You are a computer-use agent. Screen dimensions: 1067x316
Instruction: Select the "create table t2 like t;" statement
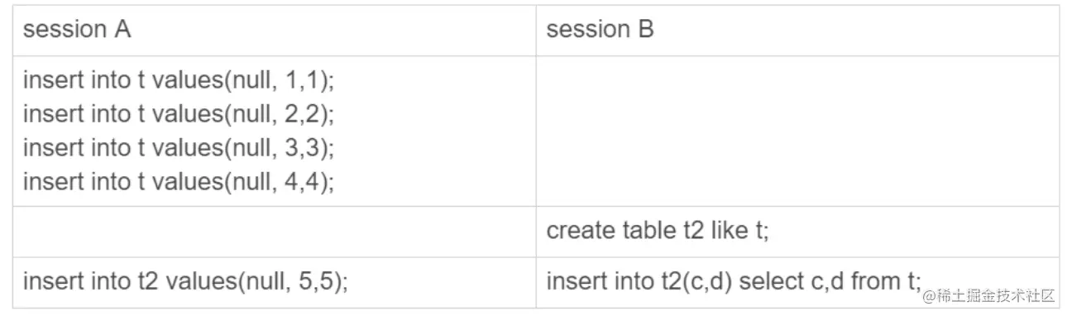(658, 231)
